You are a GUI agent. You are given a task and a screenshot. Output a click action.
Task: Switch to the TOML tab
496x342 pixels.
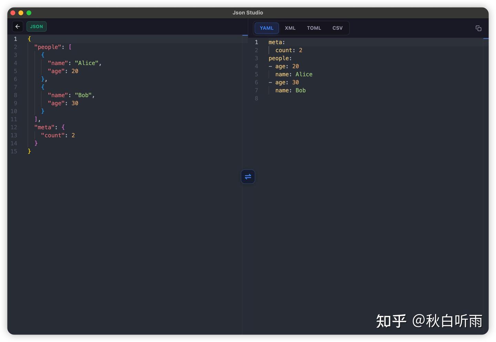click(314, 28)
